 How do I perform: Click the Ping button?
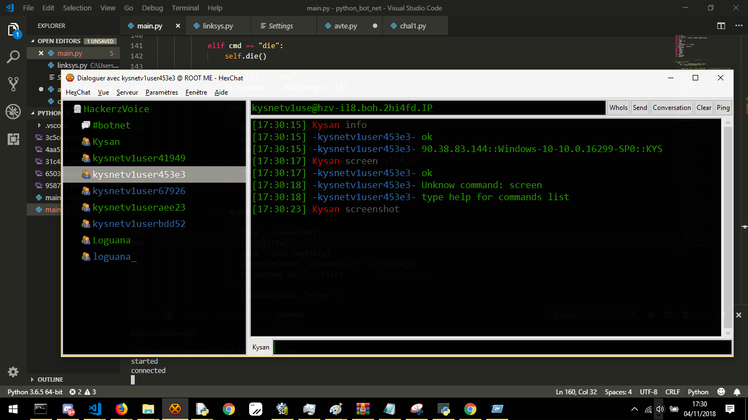[723, 108]
